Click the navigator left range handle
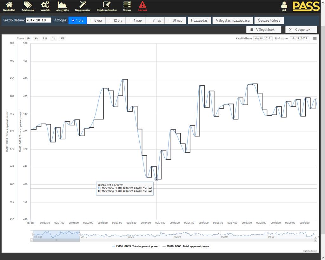This screenshot has height=260, width=325. pyautogui.click(x=33, y=235)
